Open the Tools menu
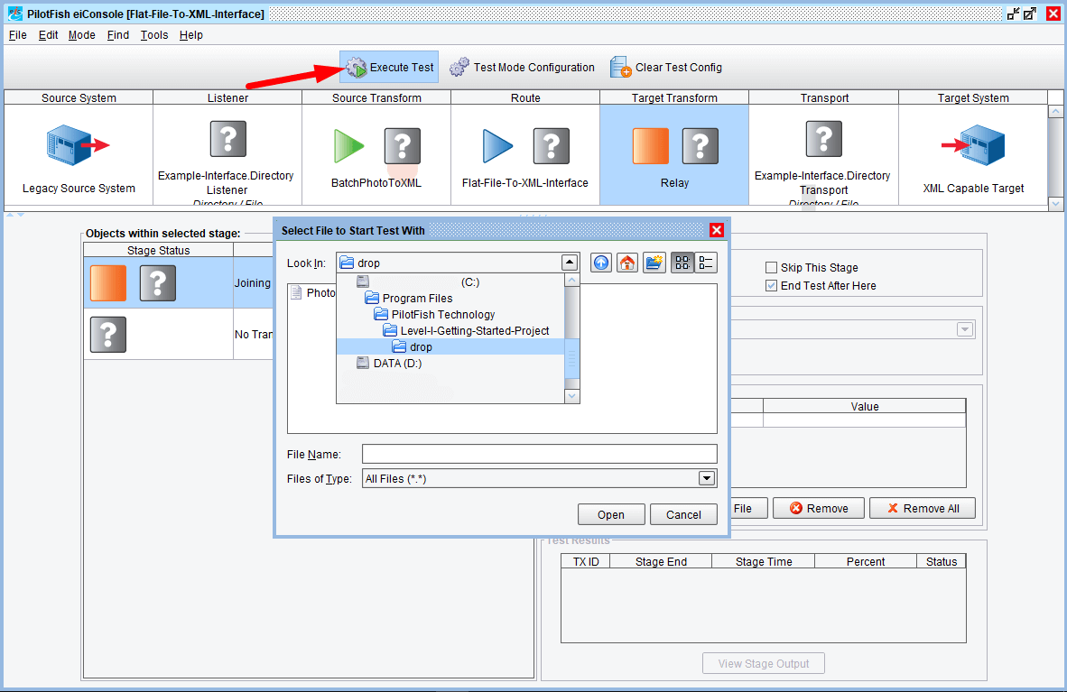 (153, 34)
